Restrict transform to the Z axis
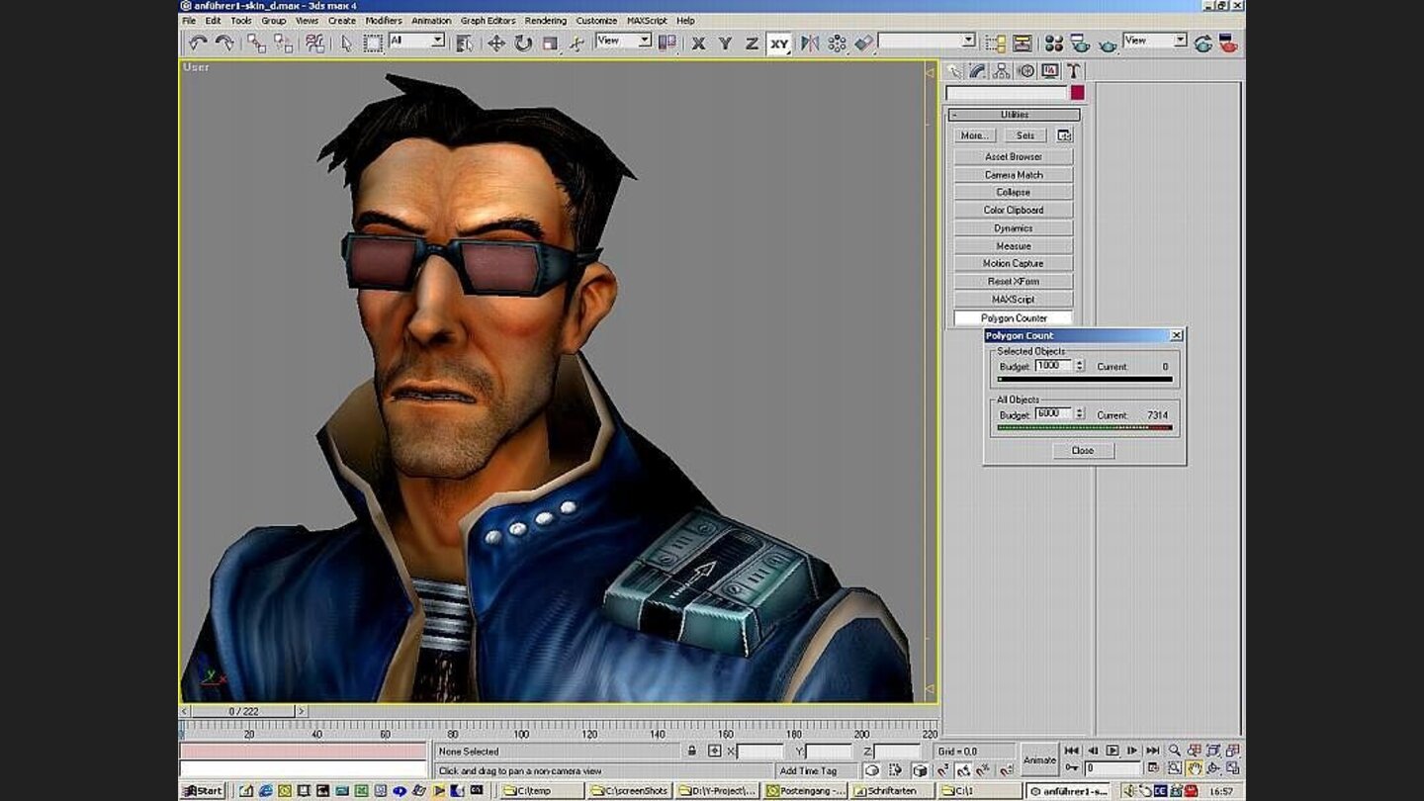Image resolution: width=1424 pixels, height=801 pixels. 752,43
